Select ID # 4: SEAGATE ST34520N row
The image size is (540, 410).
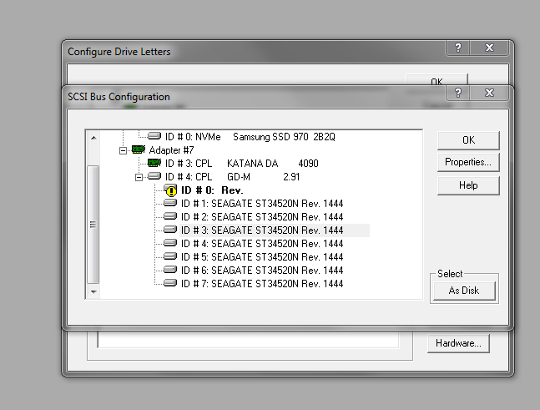(262, 244)
